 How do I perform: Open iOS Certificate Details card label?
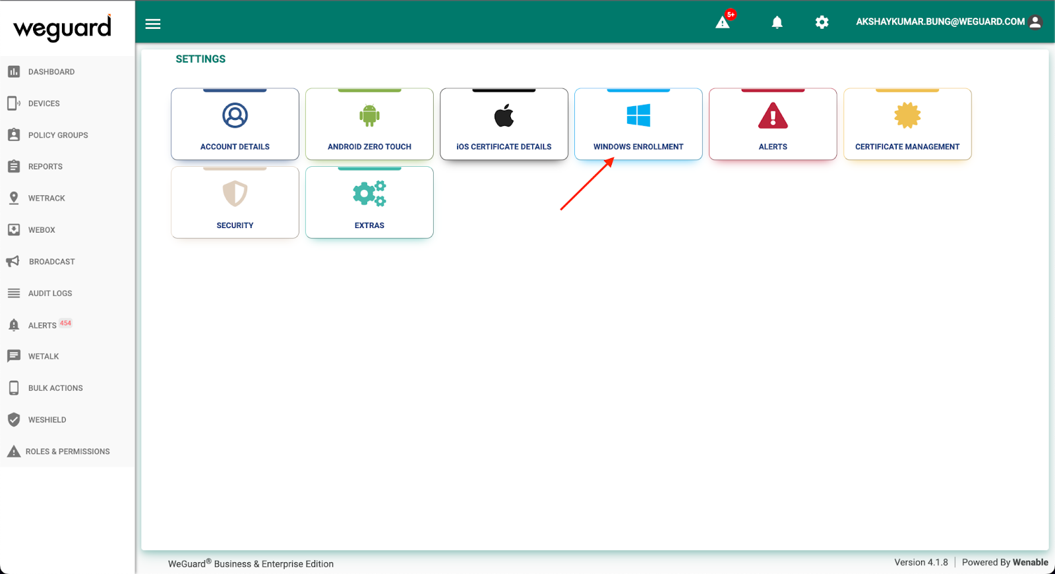pos(504,147)
